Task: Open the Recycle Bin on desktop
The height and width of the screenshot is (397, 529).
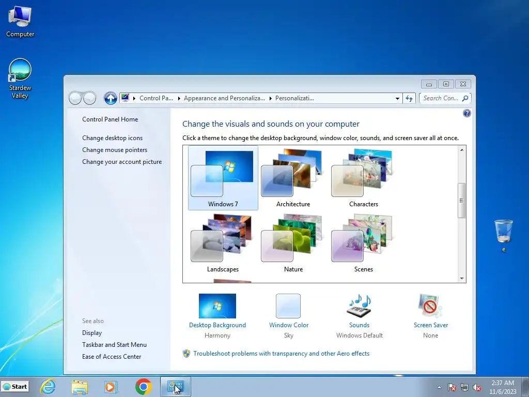Action: pos(503,235)
